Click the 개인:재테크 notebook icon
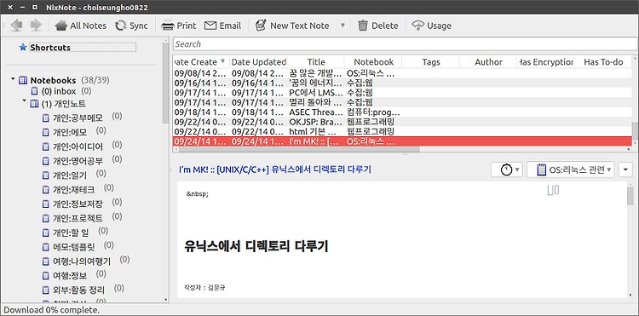This screenshot has width=639, height=316. click(x=46, y=190)
